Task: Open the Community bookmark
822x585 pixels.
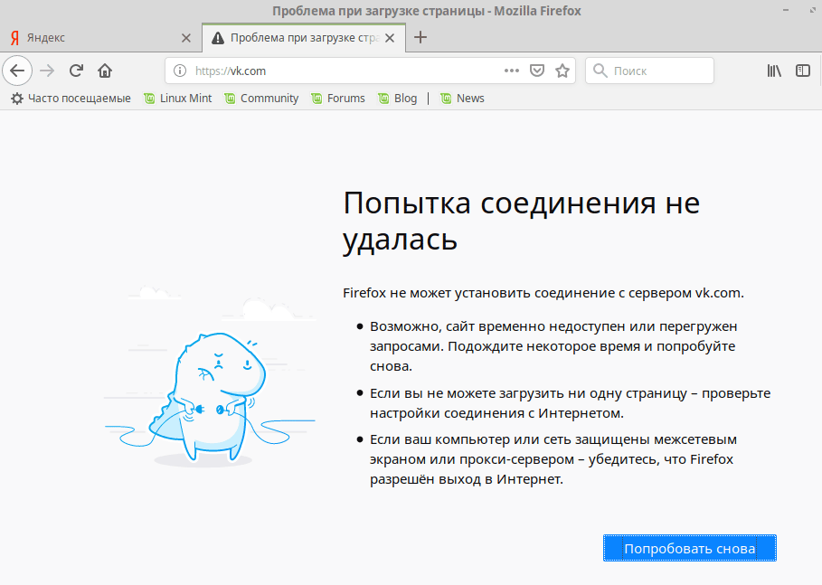Action: 261,99
